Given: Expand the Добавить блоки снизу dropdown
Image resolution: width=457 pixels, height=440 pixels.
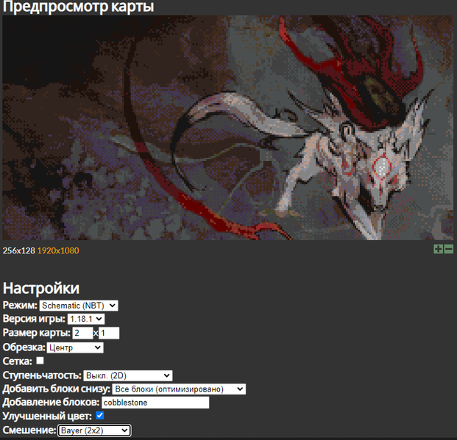Looking at the screenshot, I should tap(179, 389).
